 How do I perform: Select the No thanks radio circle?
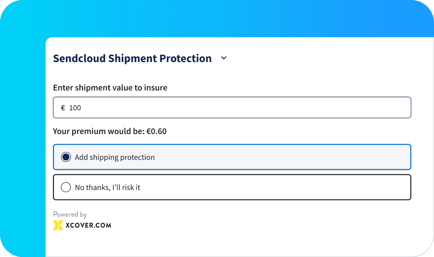coord(66,187)
